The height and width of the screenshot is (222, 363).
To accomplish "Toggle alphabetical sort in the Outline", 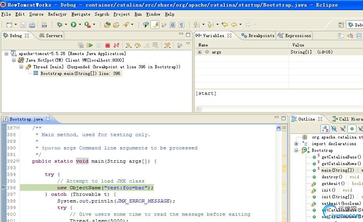I will [x=325, y=128].
